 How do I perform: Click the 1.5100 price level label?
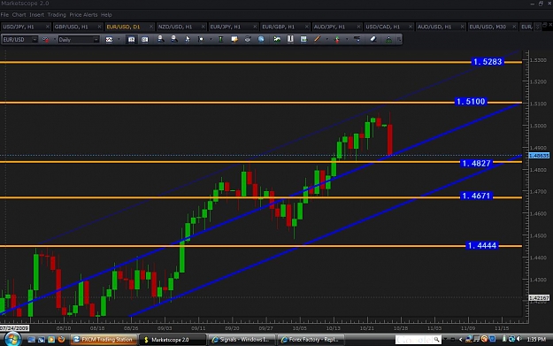(471, 102)
